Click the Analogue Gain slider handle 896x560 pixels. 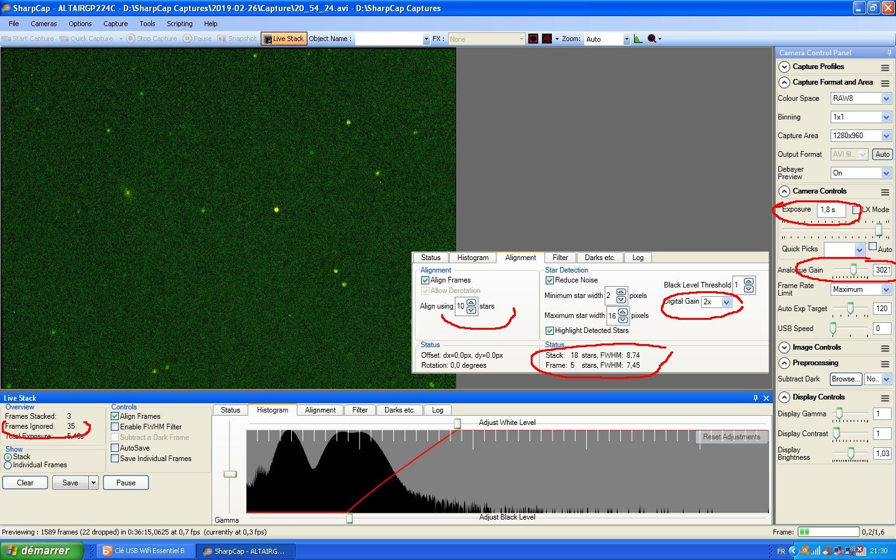coord(854,269)
